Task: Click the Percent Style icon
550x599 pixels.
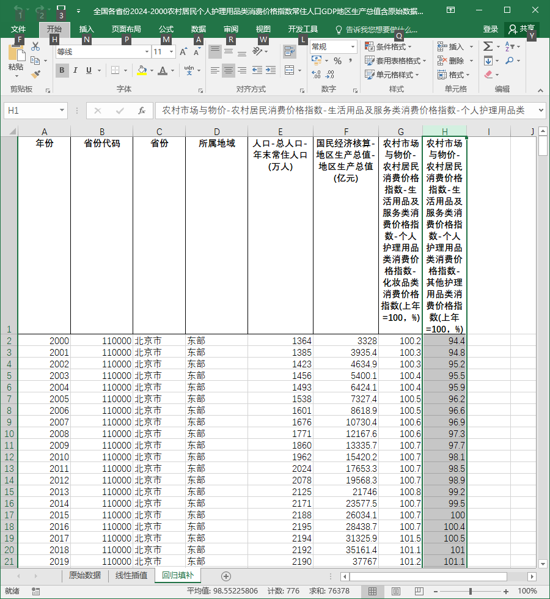Action: (337, 61)
